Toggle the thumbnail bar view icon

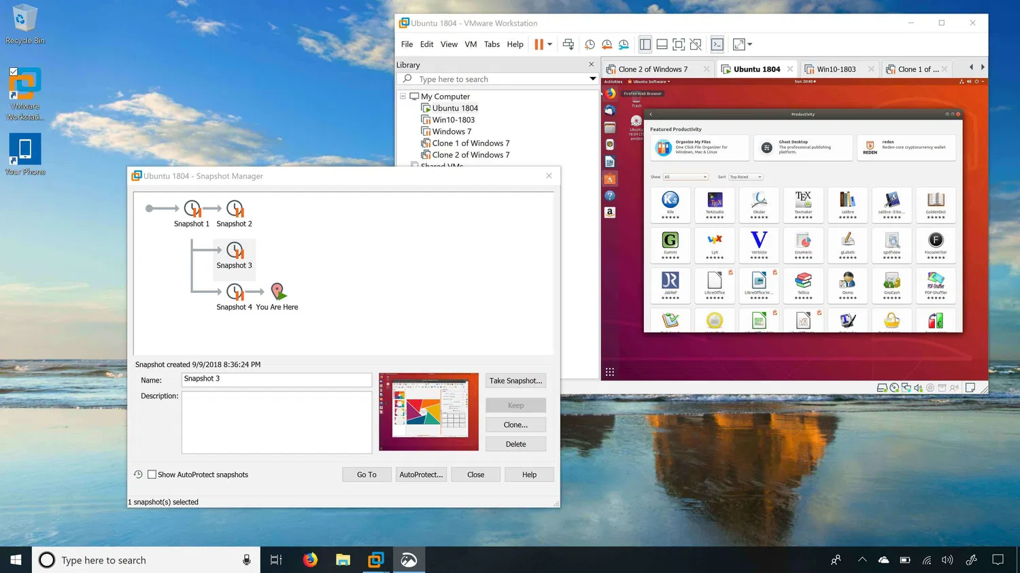coord(662,44)
